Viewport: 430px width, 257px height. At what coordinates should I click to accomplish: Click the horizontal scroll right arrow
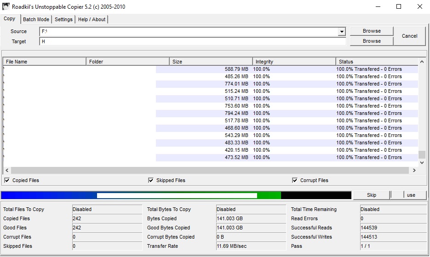click(414, 170)
